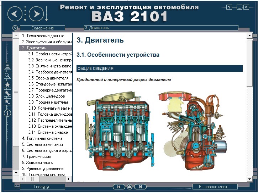This screenshot has width=258, height=193.
Task: Click contents vertical scrollbar thumb
Action: (x=16, y=93)
